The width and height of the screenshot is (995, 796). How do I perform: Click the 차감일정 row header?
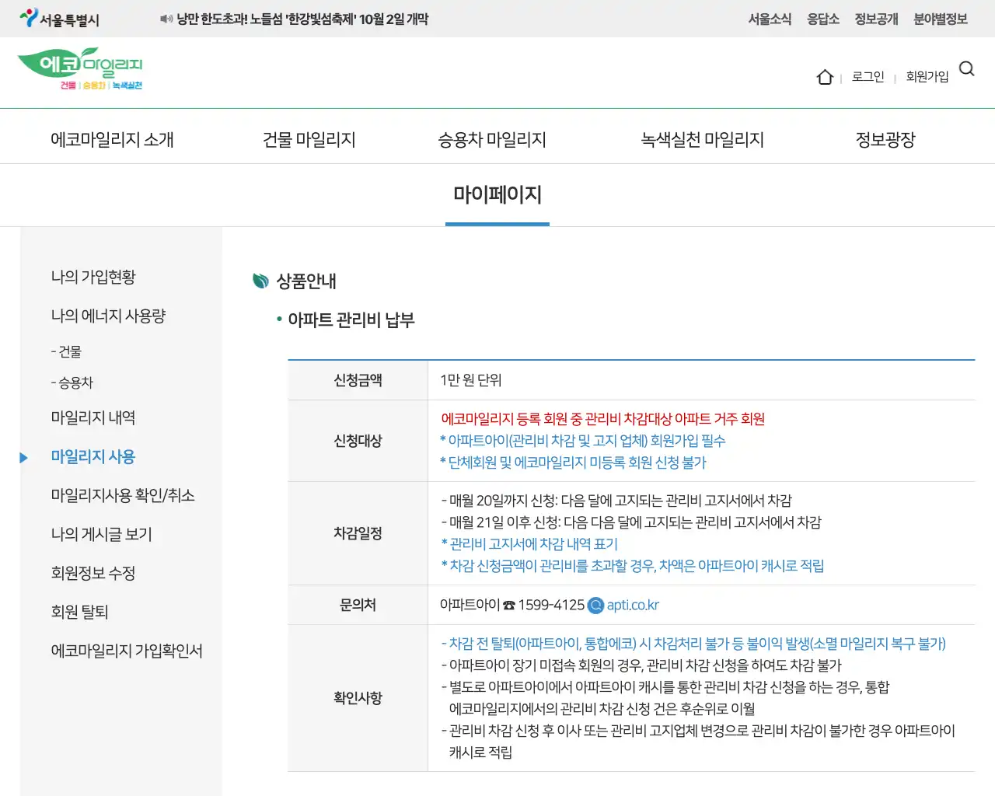(x=358, y=533)
